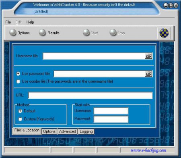The width and height of the screenshot is (181, 158).
Task: Browse for password file with folder icon
Action: (x=149, y=74)
